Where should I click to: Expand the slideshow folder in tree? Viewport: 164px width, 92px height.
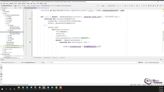7,39
